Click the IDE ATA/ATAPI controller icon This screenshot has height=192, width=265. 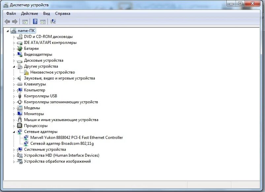coord(20,43)
